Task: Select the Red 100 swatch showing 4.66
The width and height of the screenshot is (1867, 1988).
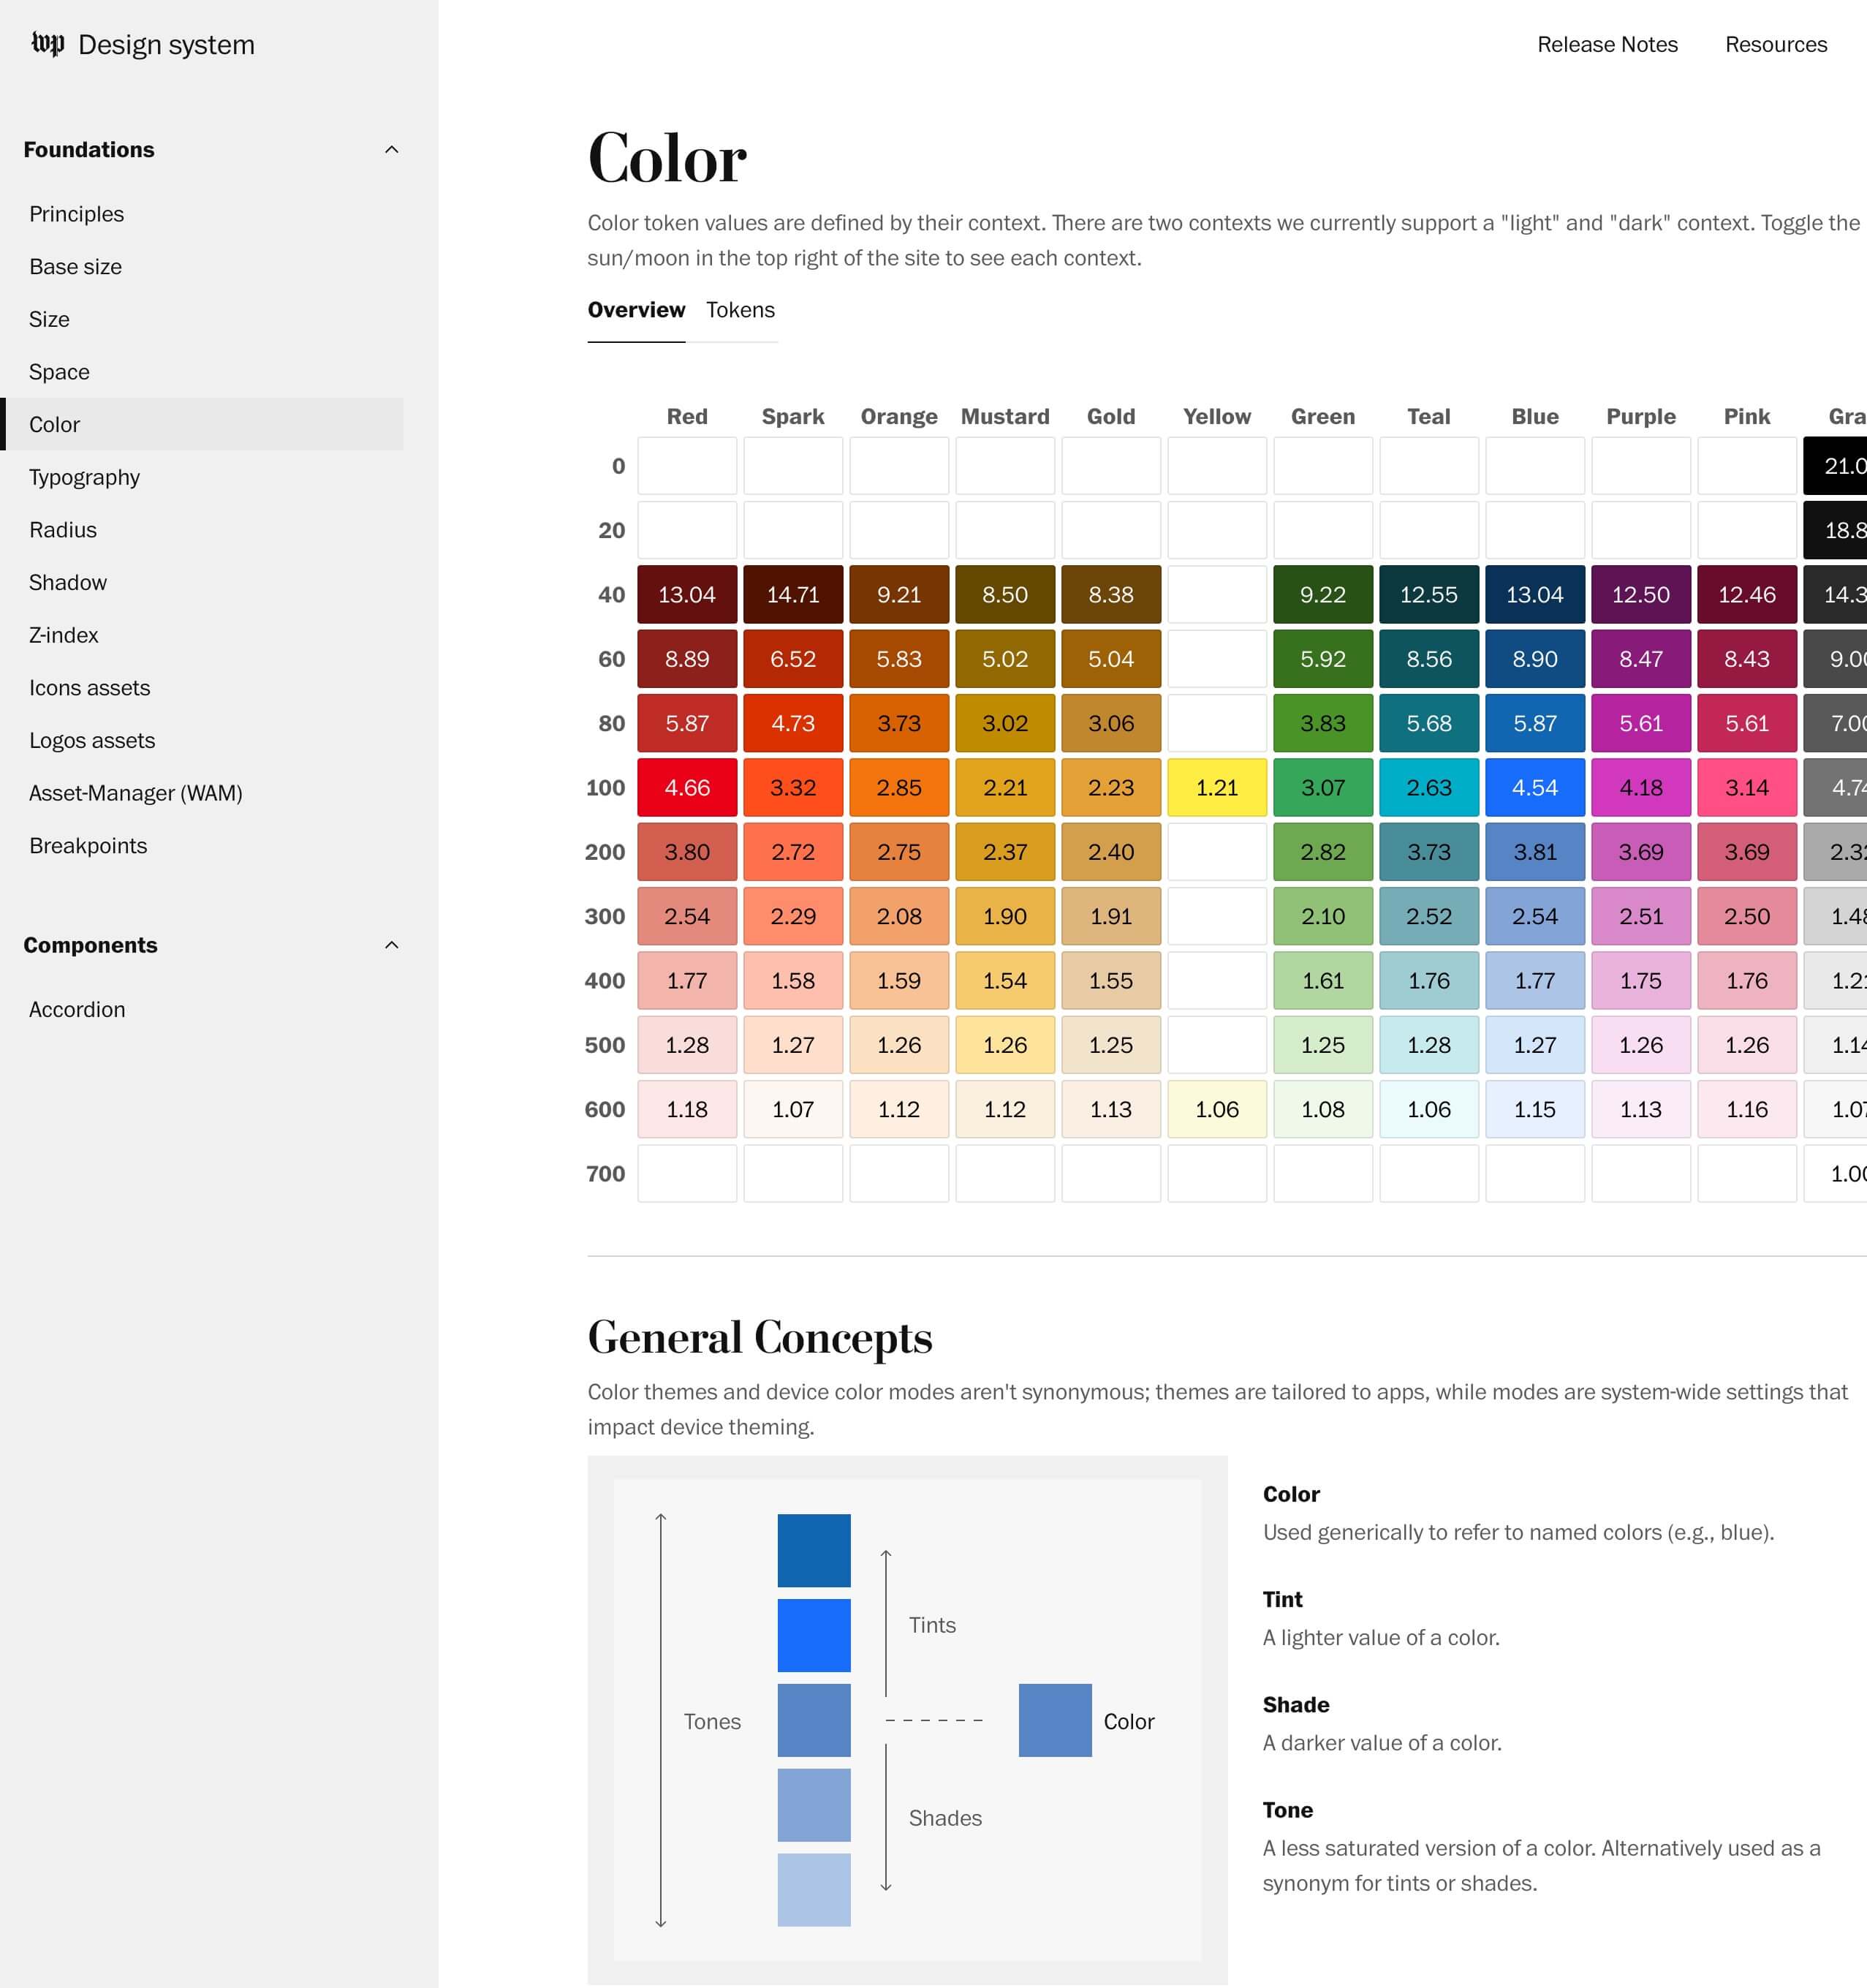Action: point(687,788)
